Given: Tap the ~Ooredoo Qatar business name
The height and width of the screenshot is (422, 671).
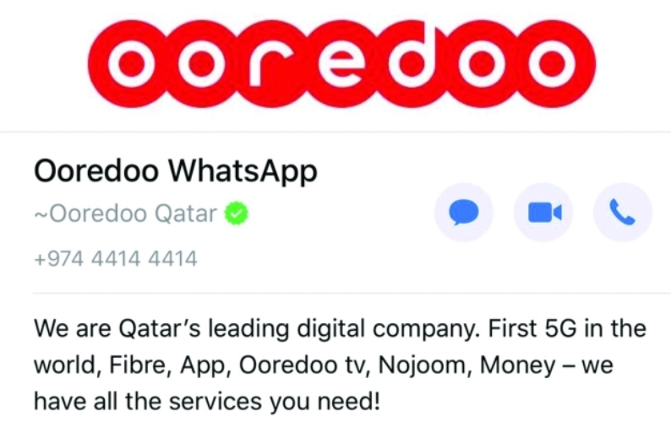Looking at the screenshot, I should 126,213.
